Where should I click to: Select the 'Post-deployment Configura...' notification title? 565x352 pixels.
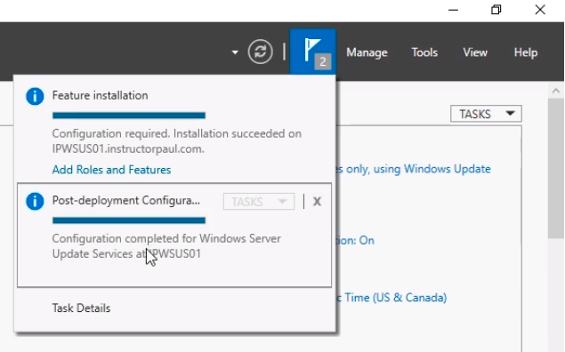(126, 201)
